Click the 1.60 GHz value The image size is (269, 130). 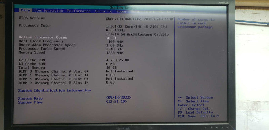pos(114,46)
